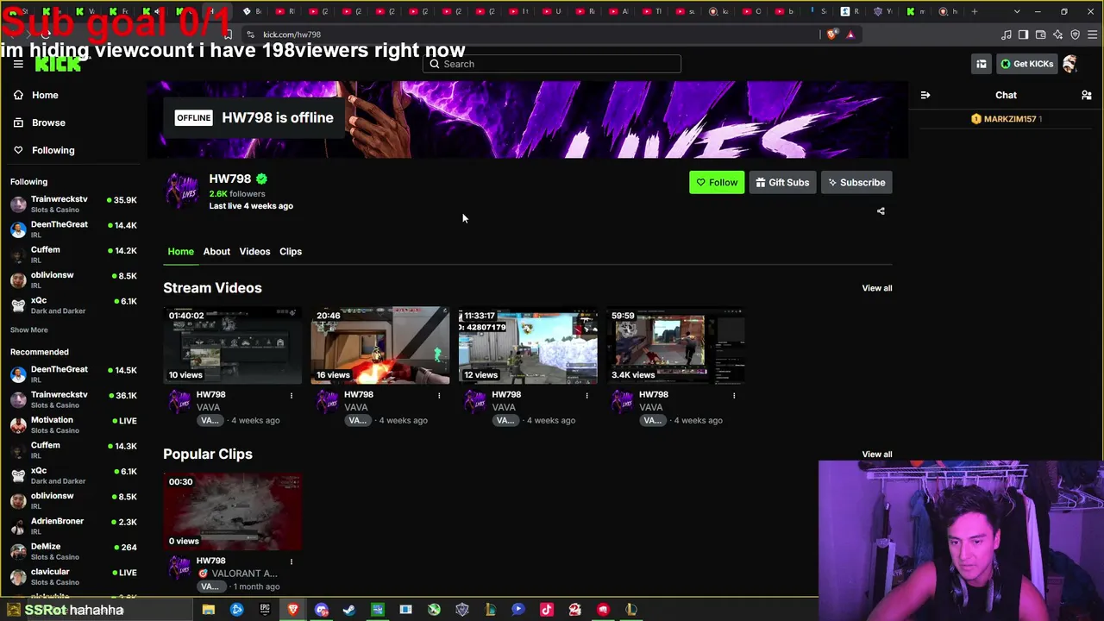Open options for 20:46 video

click(x=439, y=395)
